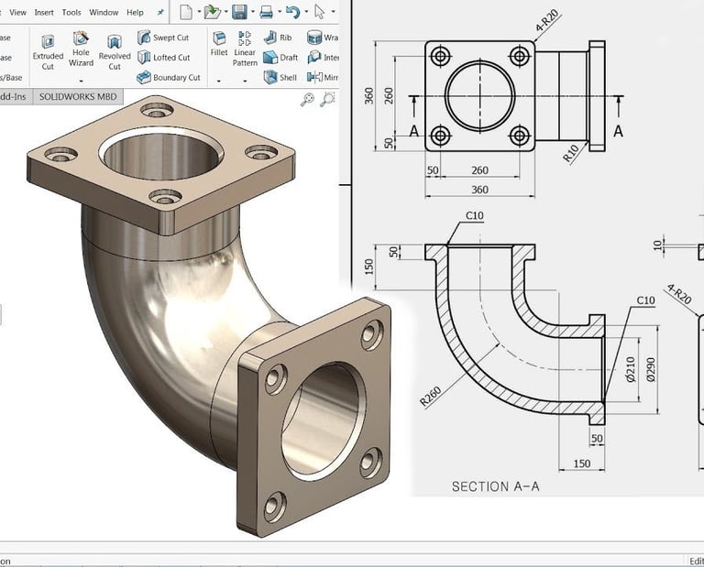704x567 pixels.
Task: Expand the Hole Wizard dropdown arrow
Action: pos(82,82)
